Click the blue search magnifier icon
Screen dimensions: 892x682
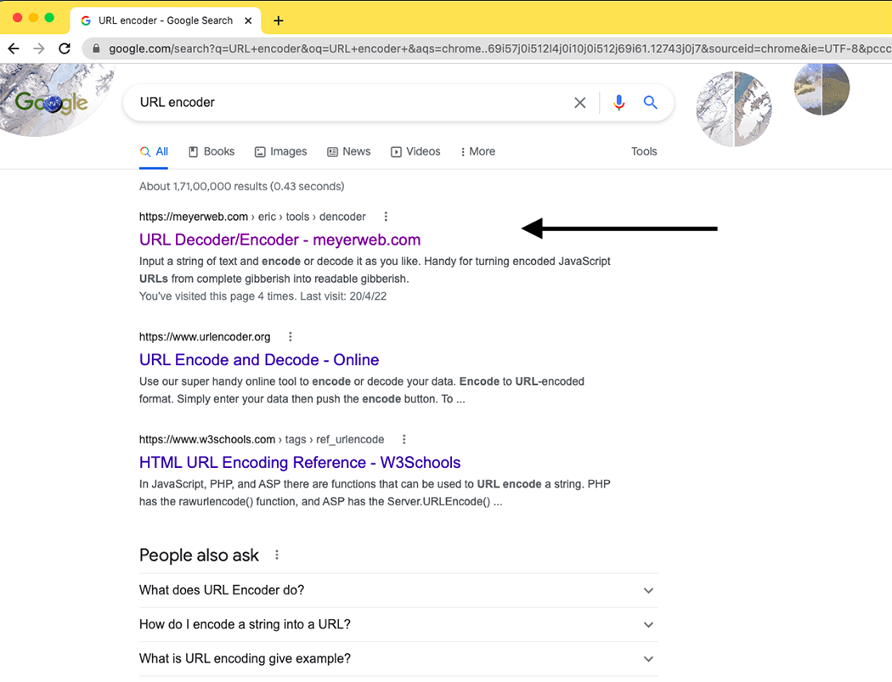click(x=651, y=103)
